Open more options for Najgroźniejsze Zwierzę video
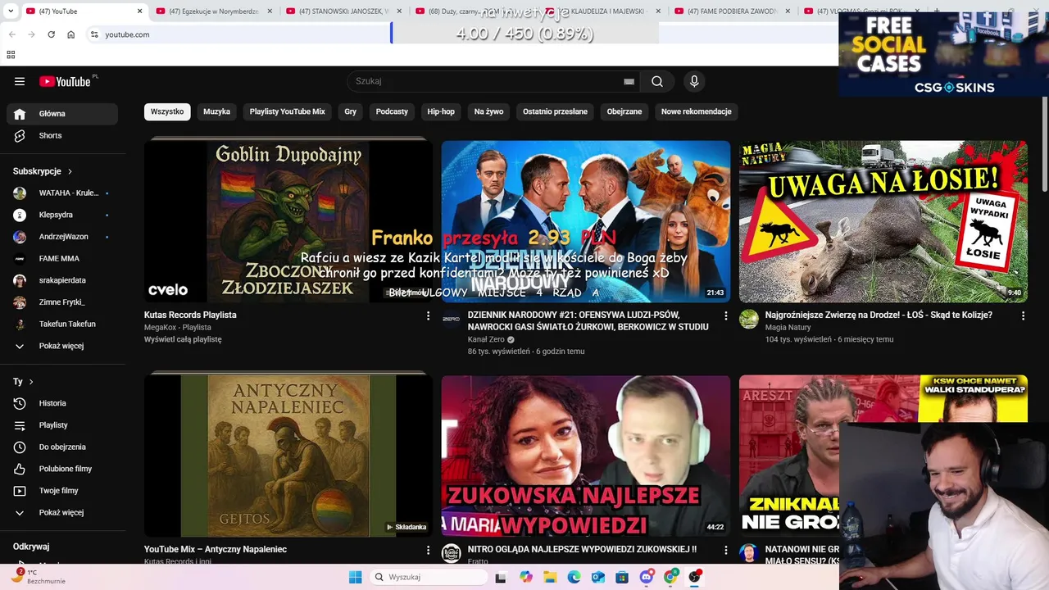 pyautogui.click(x=1023, y=315)
